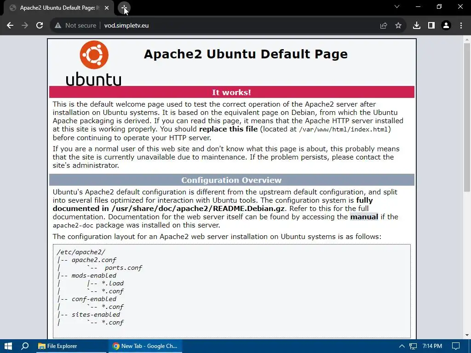Screen dimensions: 471x353
Task: Show hidden system tray icons
Action: coord(402,346)
